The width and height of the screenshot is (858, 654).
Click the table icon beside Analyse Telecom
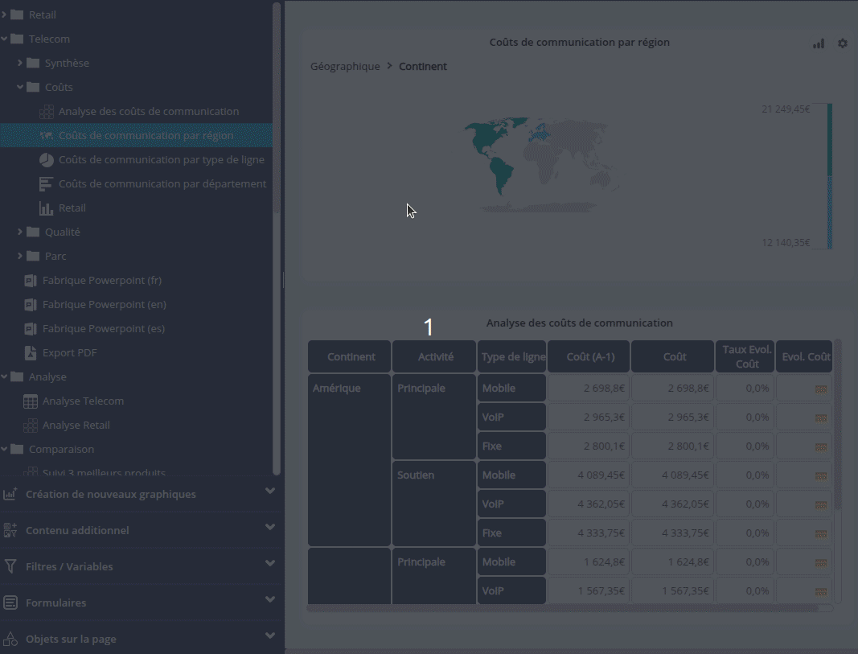tap(31, 401)
